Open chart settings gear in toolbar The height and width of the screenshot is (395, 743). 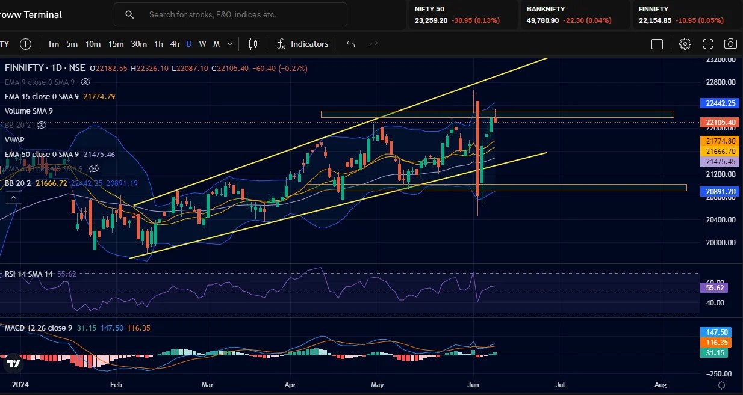pyautogui.click(x=685, y=44)
